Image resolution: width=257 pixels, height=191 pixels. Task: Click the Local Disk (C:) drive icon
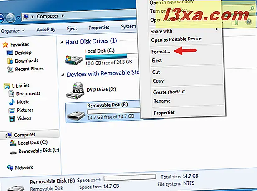(x=74, y=60)
